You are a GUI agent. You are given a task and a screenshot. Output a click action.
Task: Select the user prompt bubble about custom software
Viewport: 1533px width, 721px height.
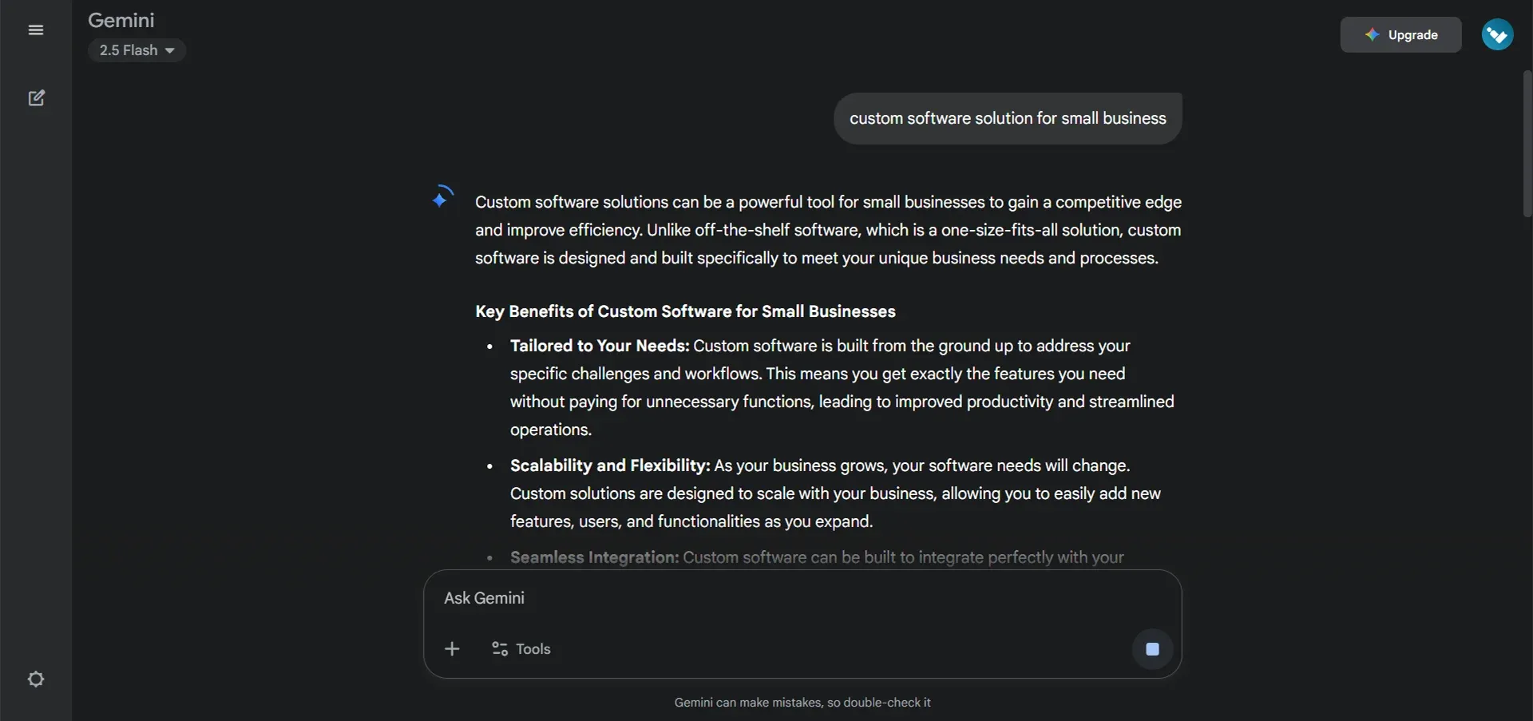coord(1008,118)
